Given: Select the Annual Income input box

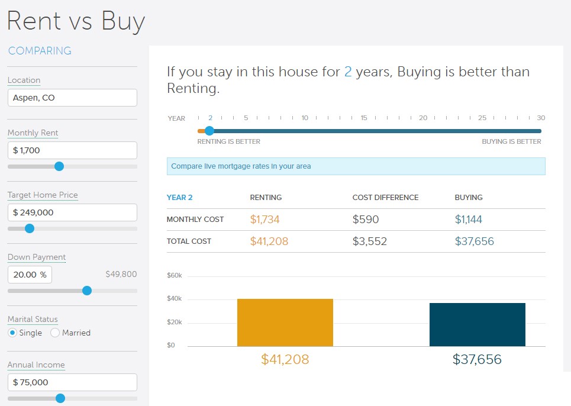Looking at the screenshot, I should pyautogui.click(x=72, y=382).
